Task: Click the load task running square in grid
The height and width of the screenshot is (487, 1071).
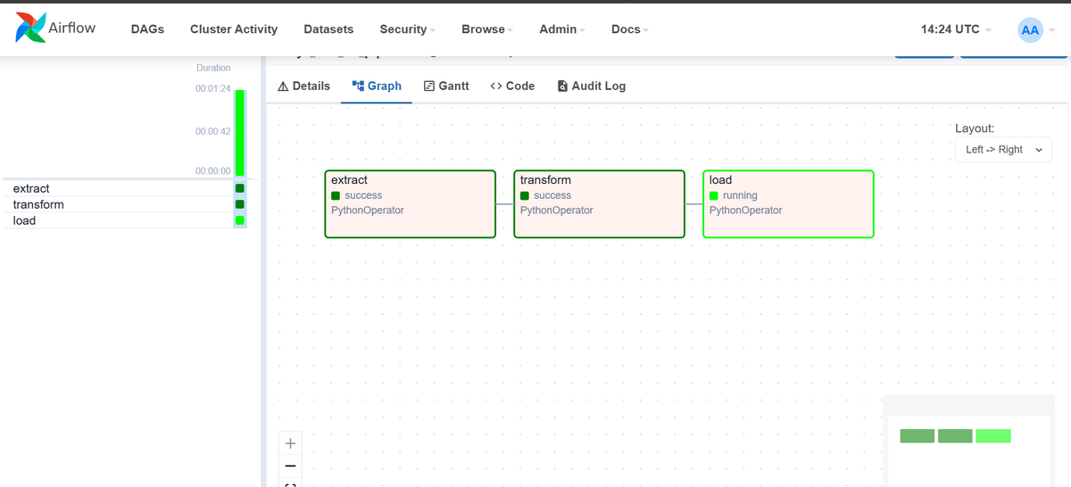Action: [x=239, y=220]
